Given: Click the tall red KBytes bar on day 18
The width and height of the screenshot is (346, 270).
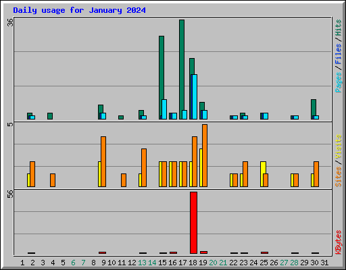Looking at the screenshot, I should [193, 223].
